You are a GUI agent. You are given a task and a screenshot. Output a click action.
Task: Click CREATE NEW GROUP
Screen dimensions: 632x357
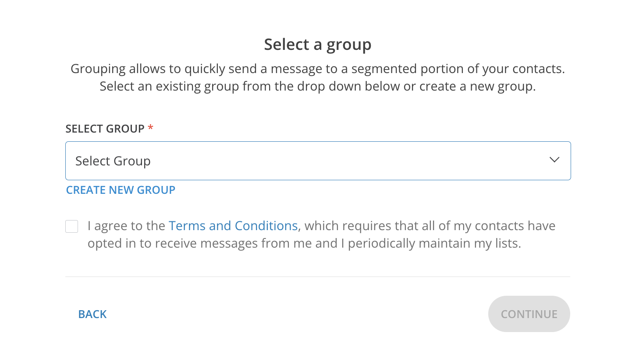pyautogui.click(x=121, y=190)
